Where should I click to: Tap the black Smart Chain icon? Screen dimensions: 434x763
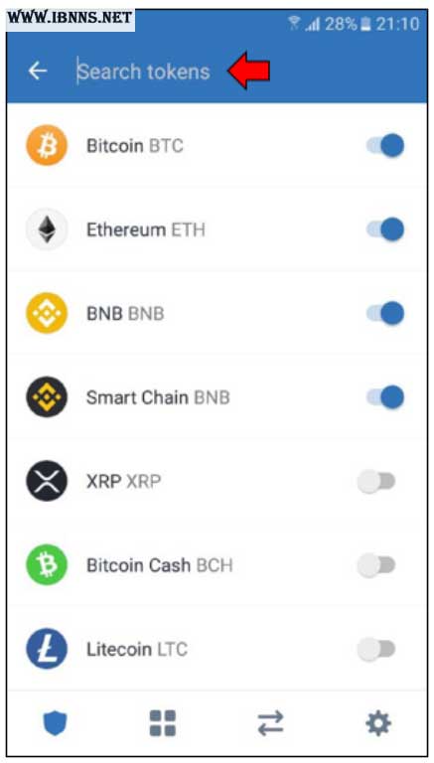[47, 397]
